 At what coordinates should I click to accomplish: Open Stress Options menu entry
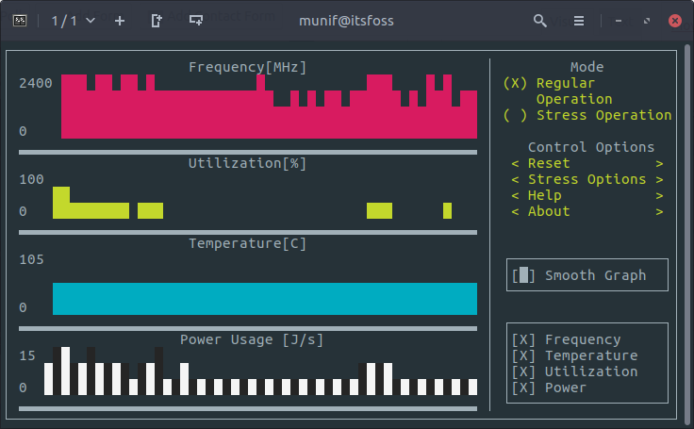[x=587, y=179]
